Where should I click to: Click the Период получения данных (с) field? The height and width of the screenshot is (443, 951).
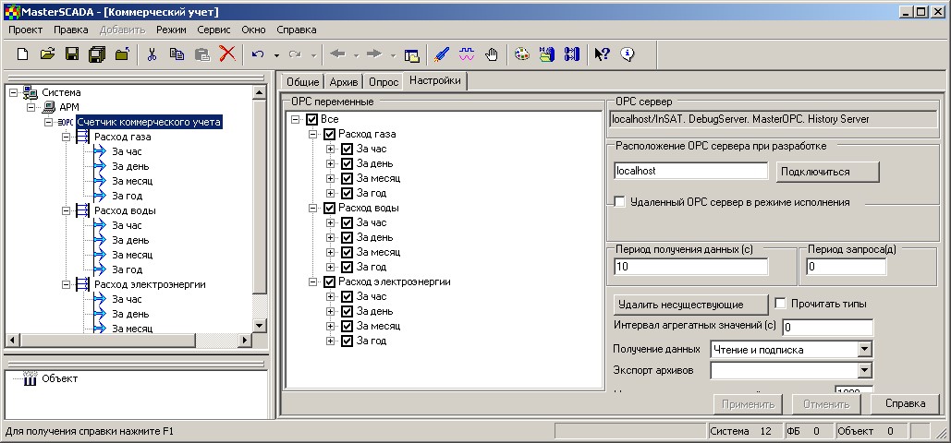click(x=690, y=267)
